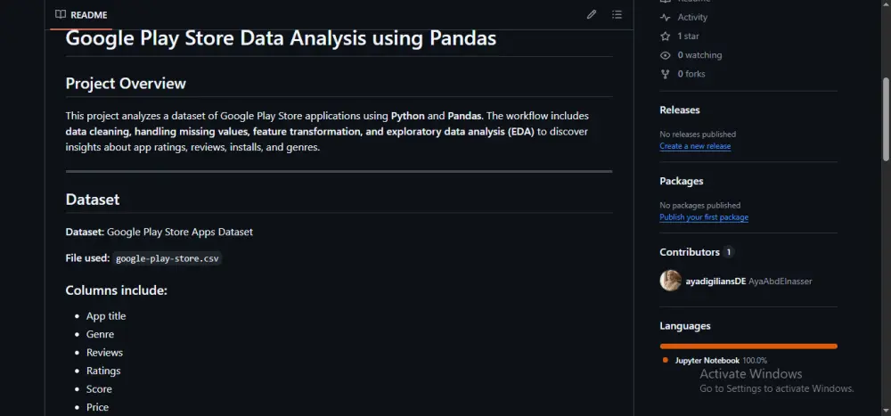Open the 0 watching link
This screenshot has height=416, width=891.
[x=699, y=55]
